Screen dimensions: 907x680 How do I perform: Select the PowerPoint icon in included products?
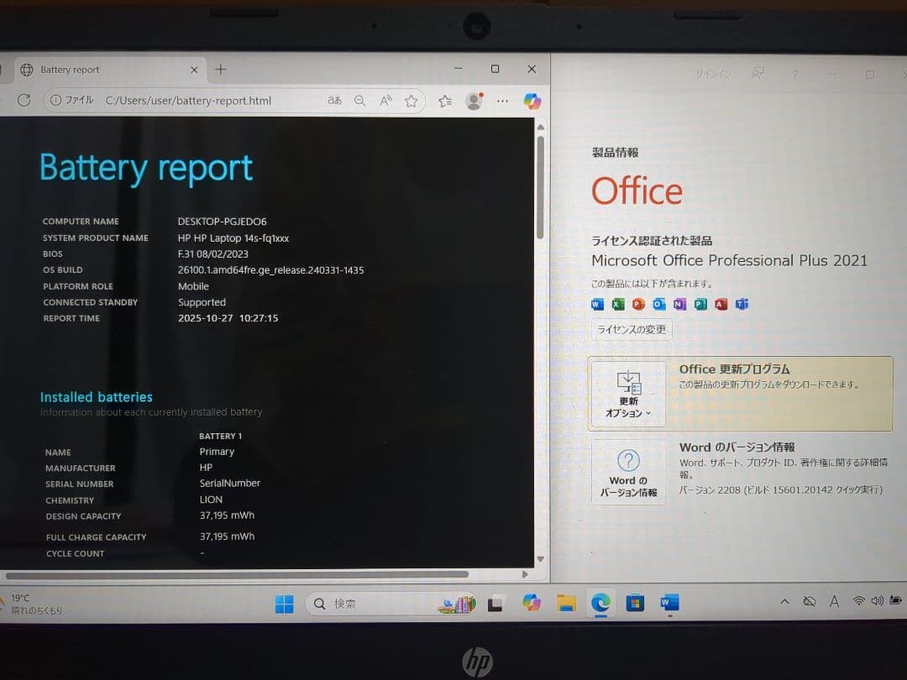tap(638, 305)
